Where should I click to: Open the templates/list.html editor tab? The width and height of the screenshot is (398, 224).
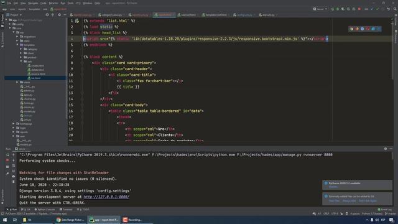pos(216,15)
